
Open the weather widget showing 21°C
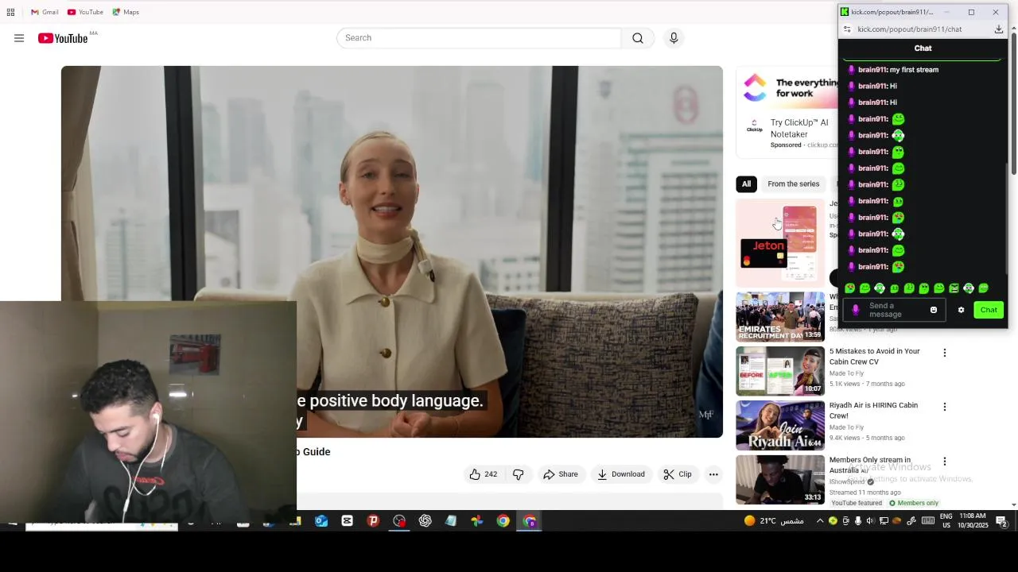(x=773, y=521)
